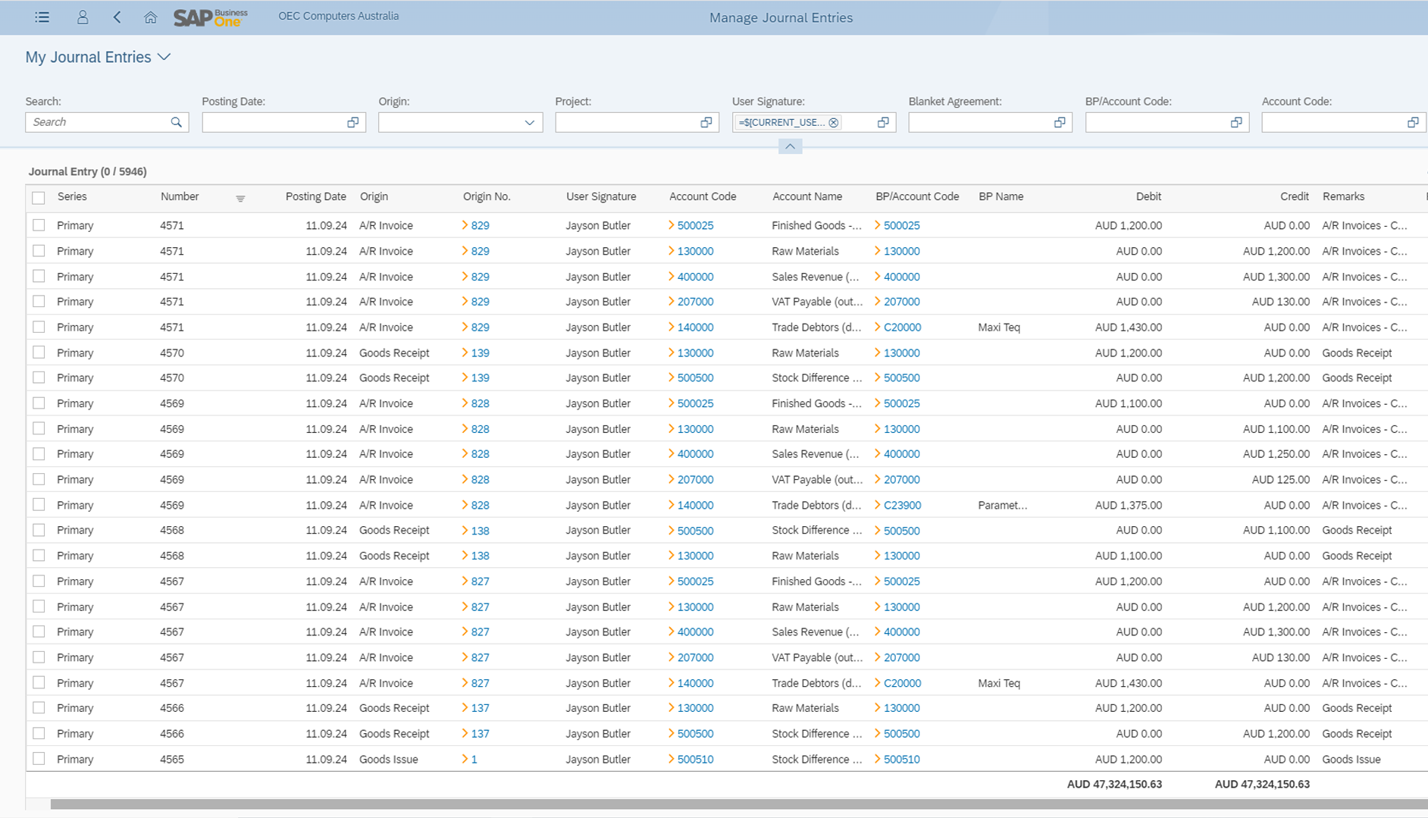Viewport: 1428px width, 818px height.
Task: Click into the Search input field
Action: pos(99,122)
